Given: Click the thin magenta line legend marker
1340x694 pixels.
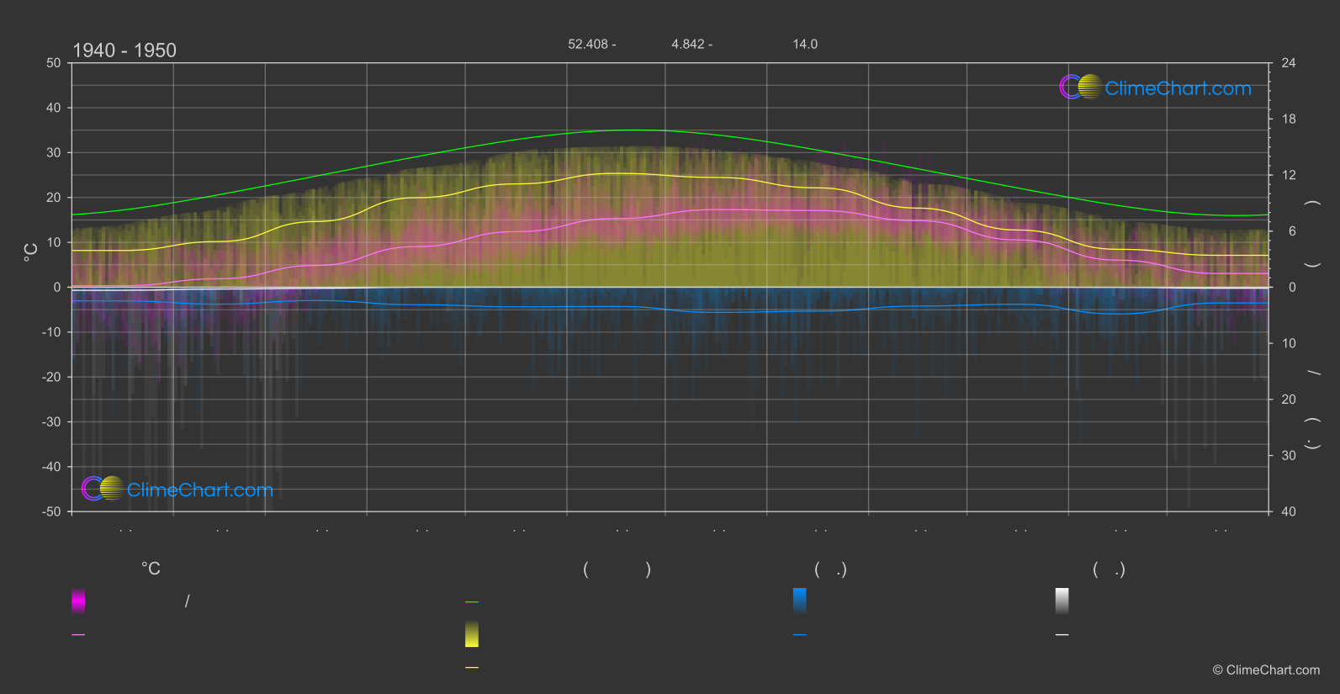Looking at the screenshot, I should coord(78,634).
